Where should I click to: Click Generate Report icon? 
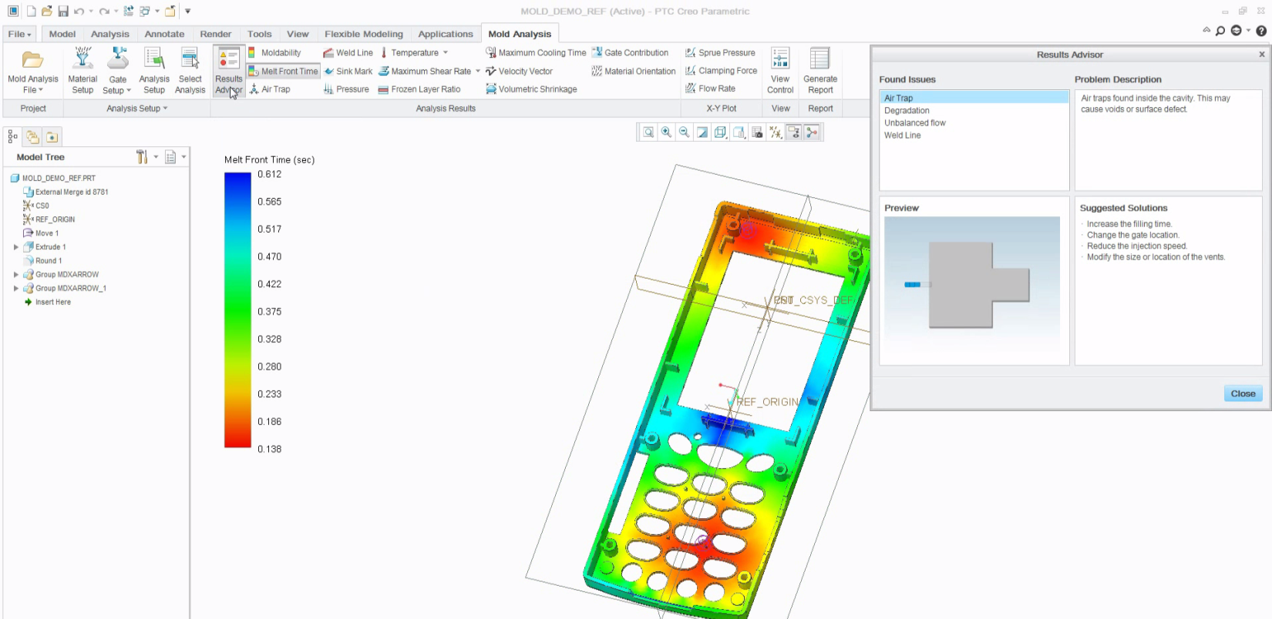(x=819, y=59)
